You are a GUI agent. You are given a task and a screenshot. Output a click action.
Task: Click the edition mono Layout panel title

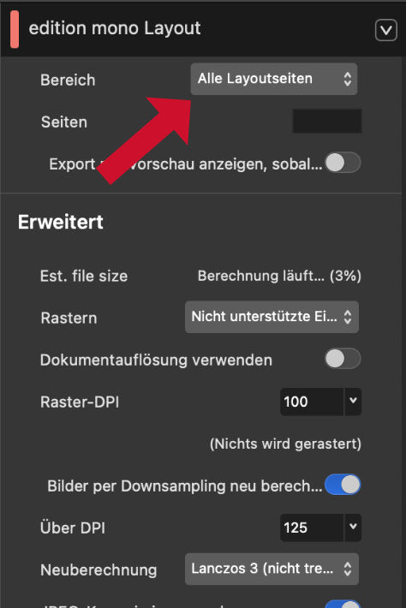115,29
